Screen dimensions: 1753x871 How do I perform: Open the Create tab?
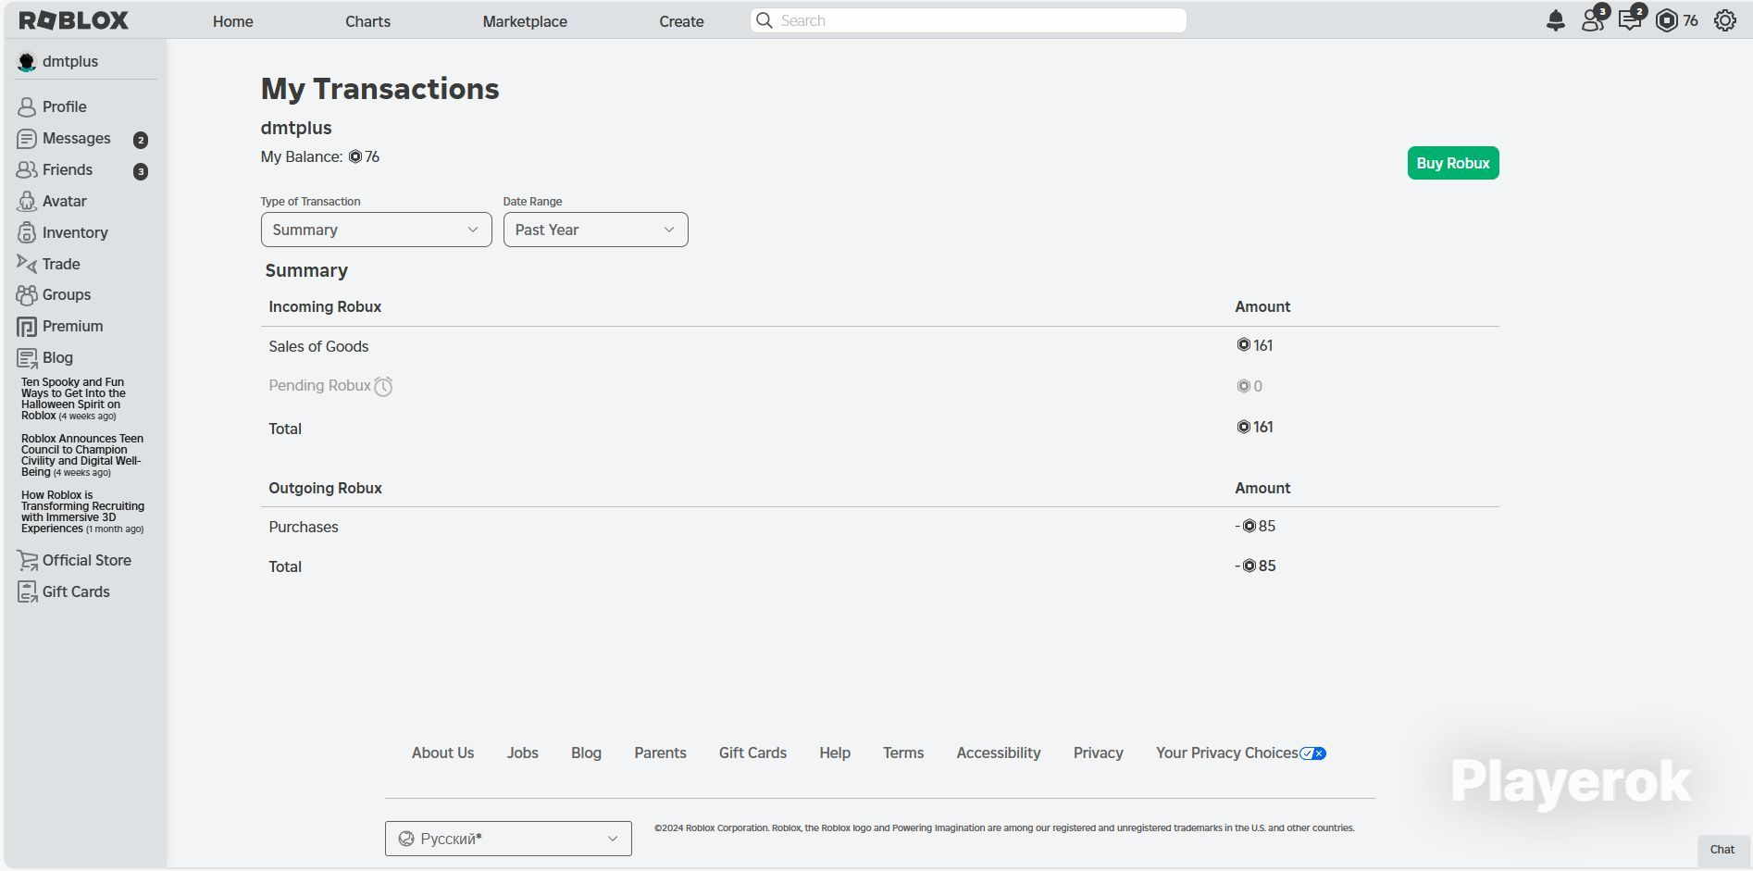pyautogui.click(x=681, y=21)
